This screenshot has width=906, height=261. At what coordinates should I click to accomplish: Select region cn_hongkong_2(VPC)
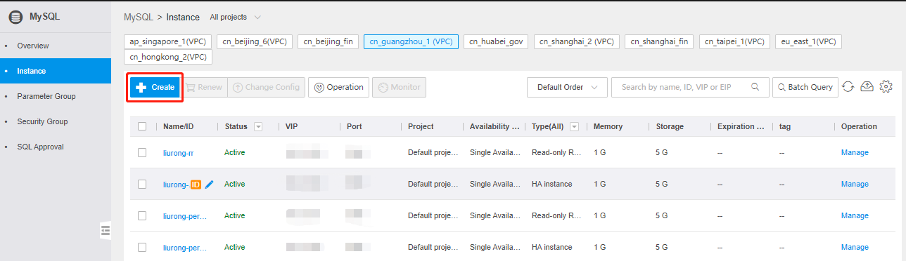168,57
